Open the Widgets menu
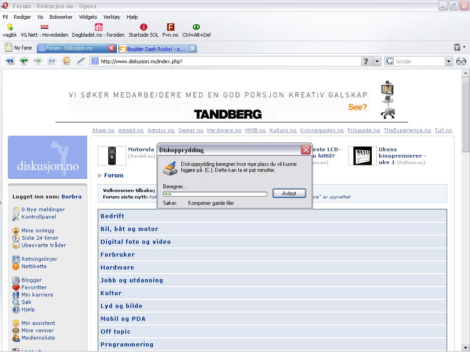The image size is (470, 352). (88, 17)
